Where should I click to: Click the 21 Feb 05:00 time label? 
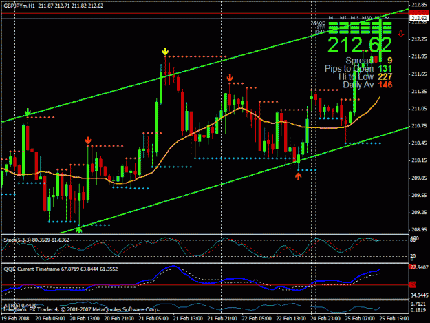(x=153, y=318)
